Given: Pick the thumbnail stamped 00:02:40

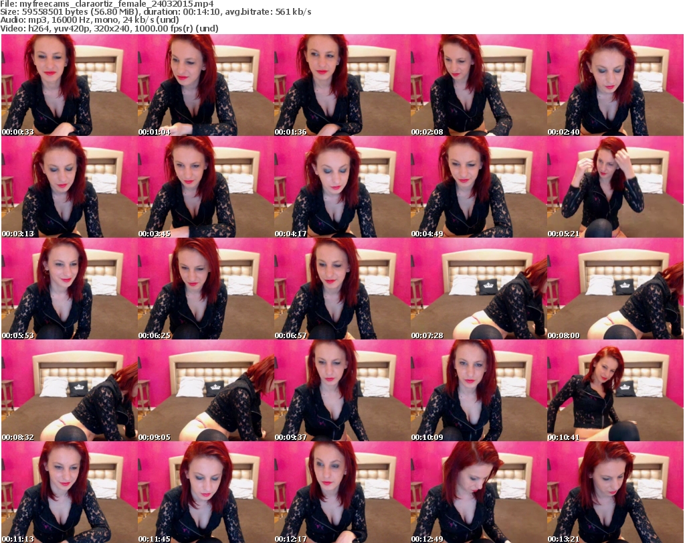Looking at the screenshot, I should pyautogui.click(x=615, y=85).
